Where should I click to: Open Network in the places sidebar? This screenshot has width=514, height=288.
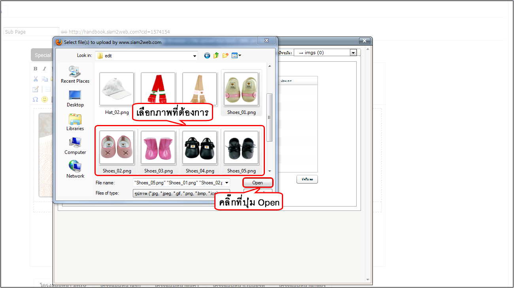pos(75,169)
